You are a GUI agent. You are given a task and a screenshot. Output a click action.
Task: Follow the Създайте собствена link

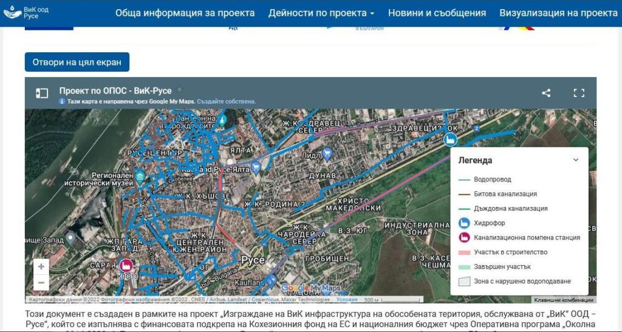point(226,101)
